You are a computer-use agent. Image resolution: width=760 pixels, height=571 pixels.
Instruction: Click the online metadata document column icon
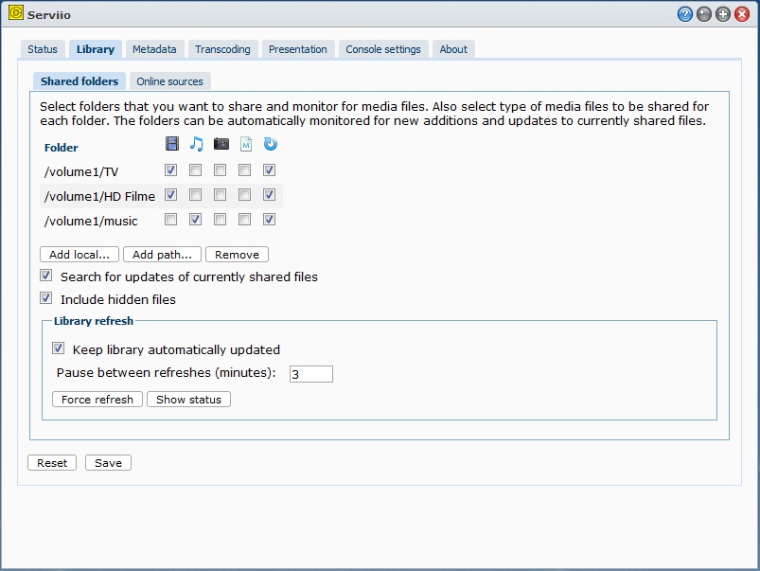[x=246, y=144]
